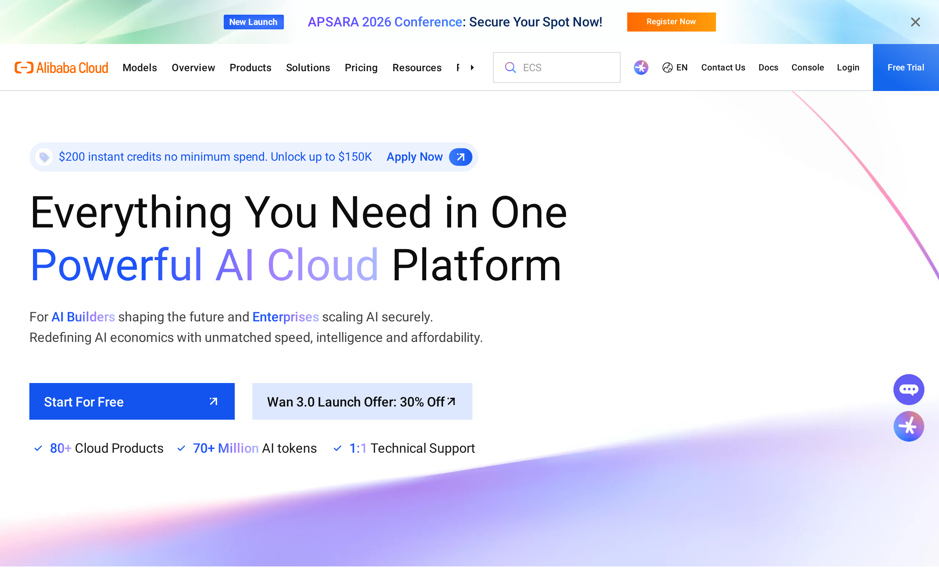Viewport: 939px width, 587px height.
Task: Click Start For Free button
Action: point(132,401)
